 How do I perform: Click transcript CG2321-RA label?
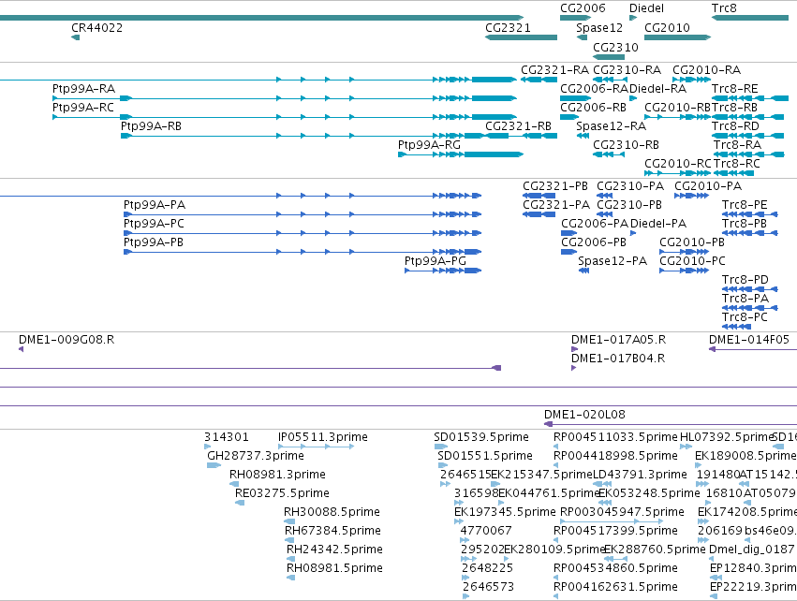(555, 70)
